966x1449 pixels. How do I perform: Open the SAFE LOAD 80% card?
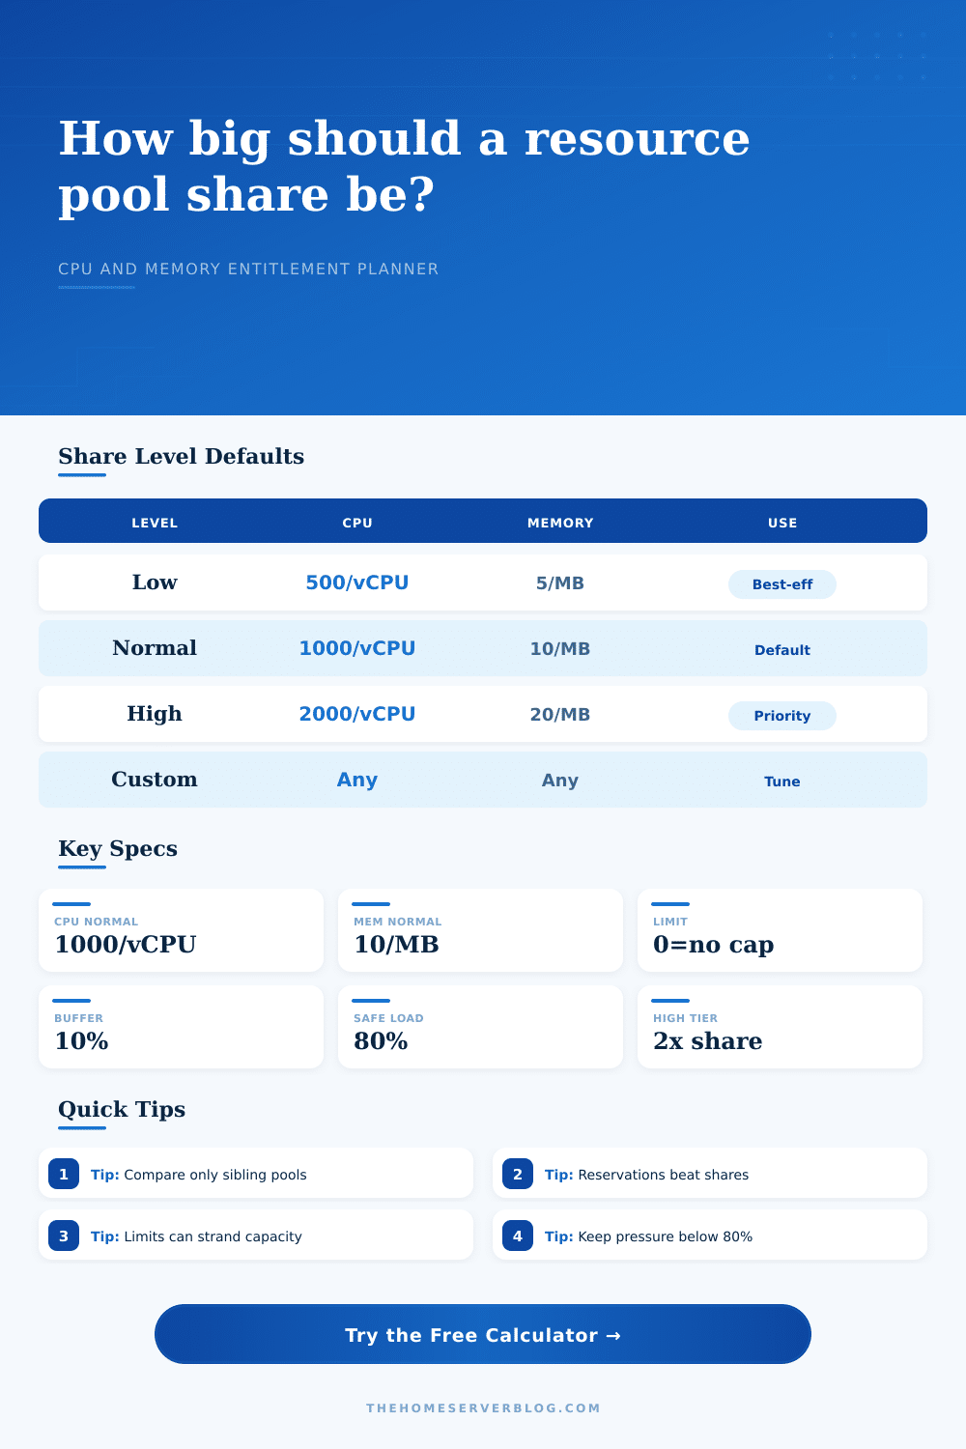480,1027
